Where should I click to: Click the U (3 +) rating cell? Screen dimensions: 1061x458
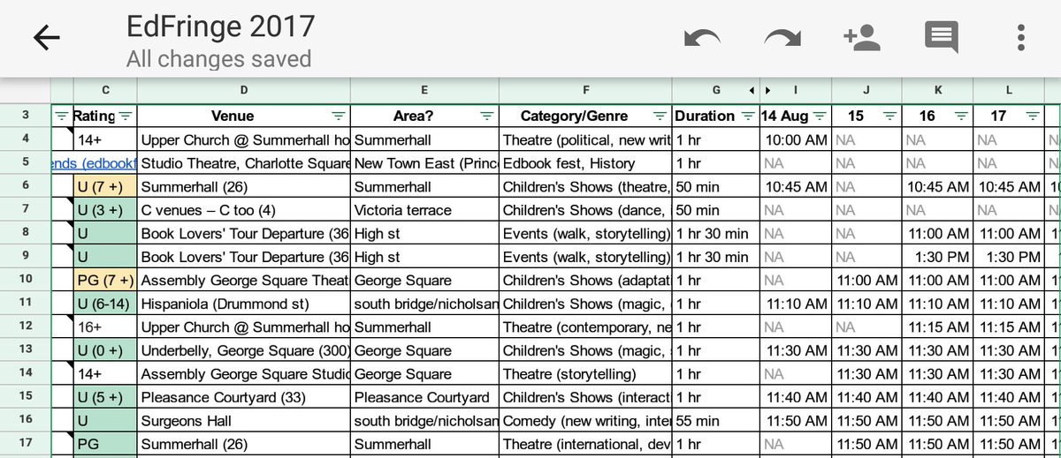[105, 210]
